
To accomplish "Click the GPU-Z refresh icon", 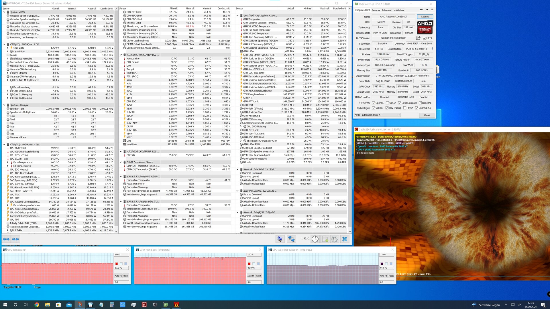I will tap(427, 10).
